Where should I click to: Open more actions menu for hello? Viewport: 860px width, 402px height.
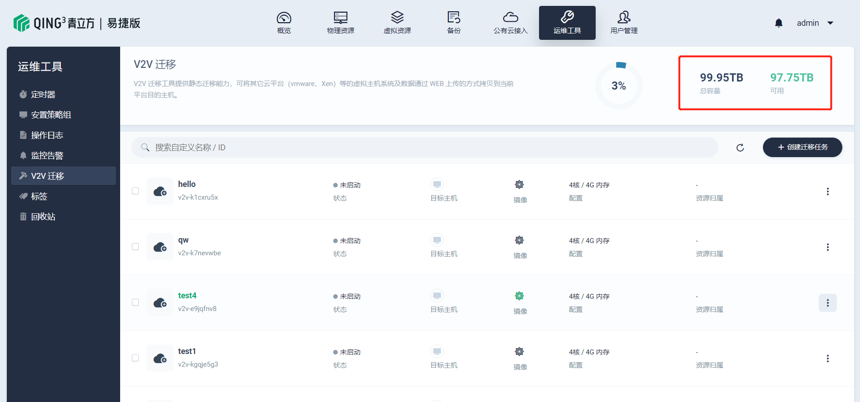(x=827, y=191)
